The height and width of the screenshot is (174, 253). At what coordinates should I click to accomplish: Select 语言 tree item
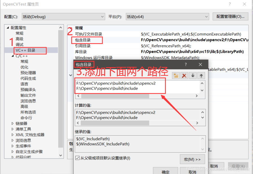[x=24, y=84]
